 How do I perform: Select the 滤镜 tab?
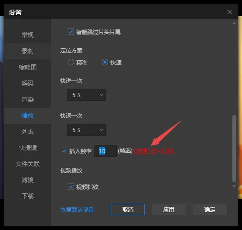[x=28, y=180]
